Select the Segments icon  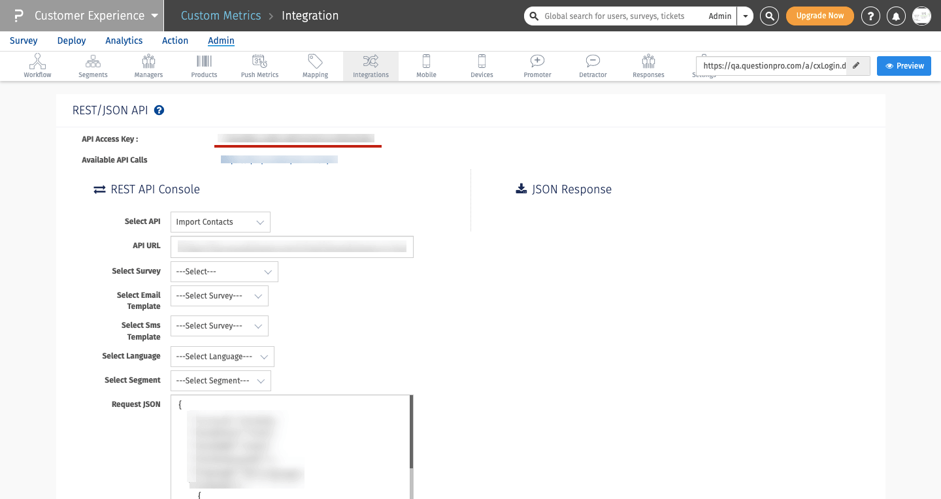coord(92,65)
